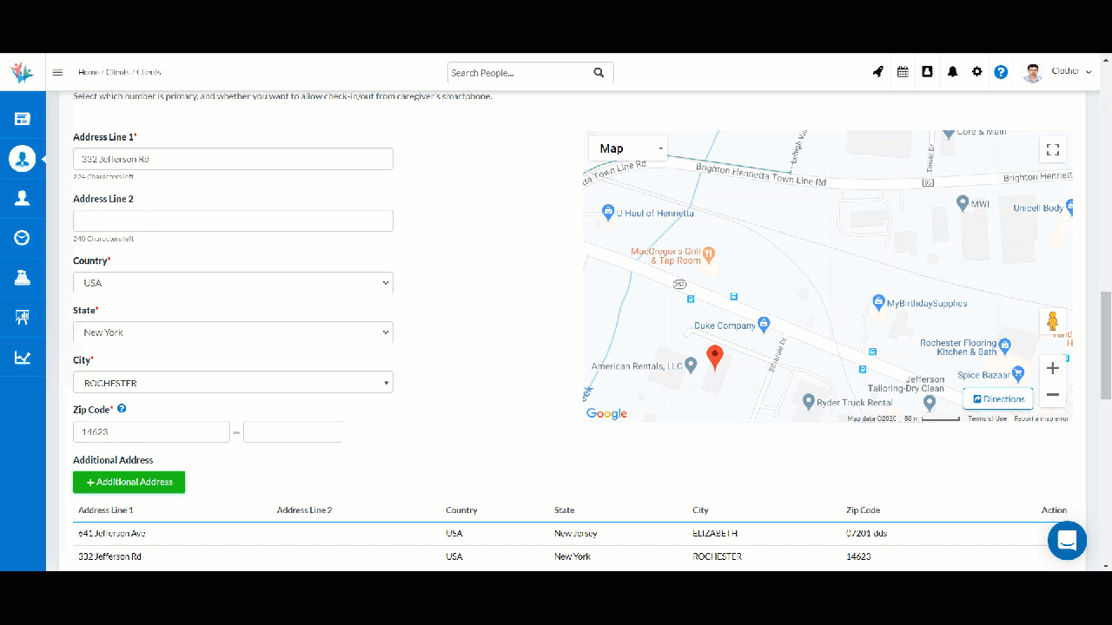Screen dimensions: 1112x625
Task: Select the line chart icon in the sidebar
Action: pos(23,358)
